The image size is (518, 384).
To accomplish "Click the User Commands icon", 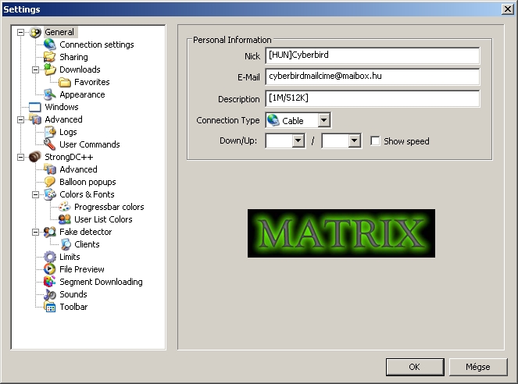I will pos(50,144).
